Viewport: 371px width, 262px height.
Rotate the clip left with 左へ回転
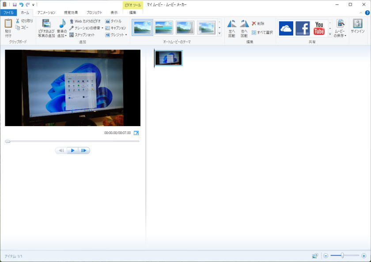[x=231, y=24]
